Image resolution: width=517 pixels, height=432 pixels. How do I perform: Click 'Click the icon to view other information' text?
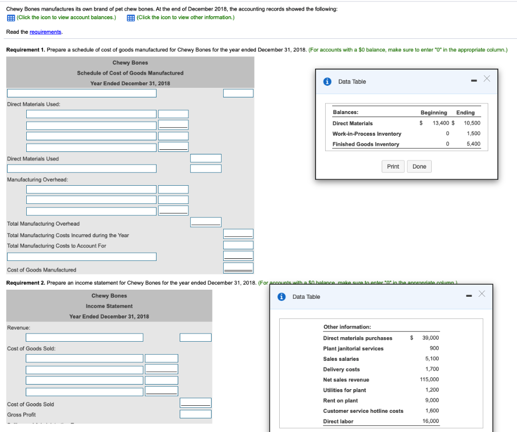tap(186, 18)
